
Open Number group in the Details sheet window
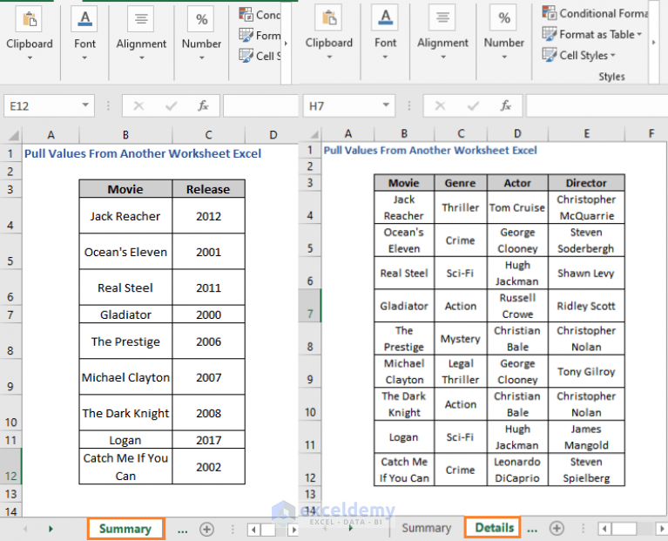tap(503, 32)
